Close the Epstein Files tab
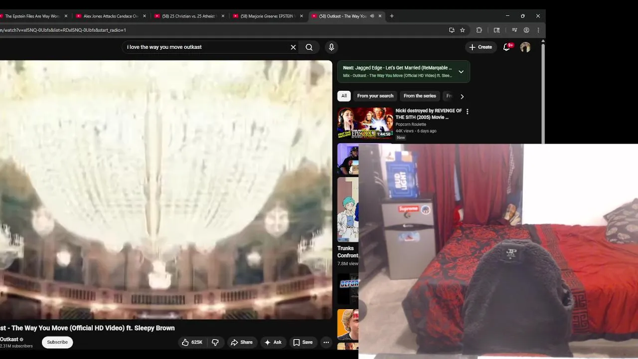This screenshot has height=359, width=638. (x=66, y=16)
